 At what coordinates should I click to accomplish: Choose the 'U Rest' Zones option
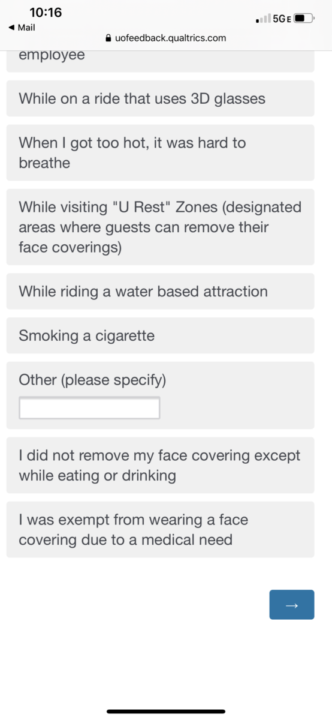(x=160, y=227)
